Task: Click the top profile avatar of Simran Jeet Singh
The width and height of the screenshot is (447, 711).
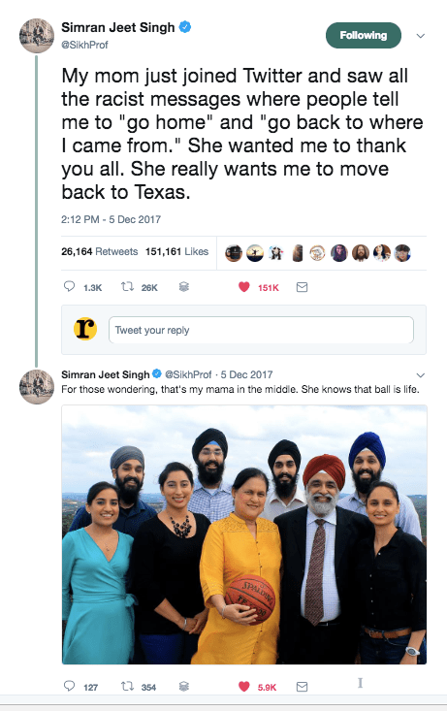Action: click(x=37, y=36)
